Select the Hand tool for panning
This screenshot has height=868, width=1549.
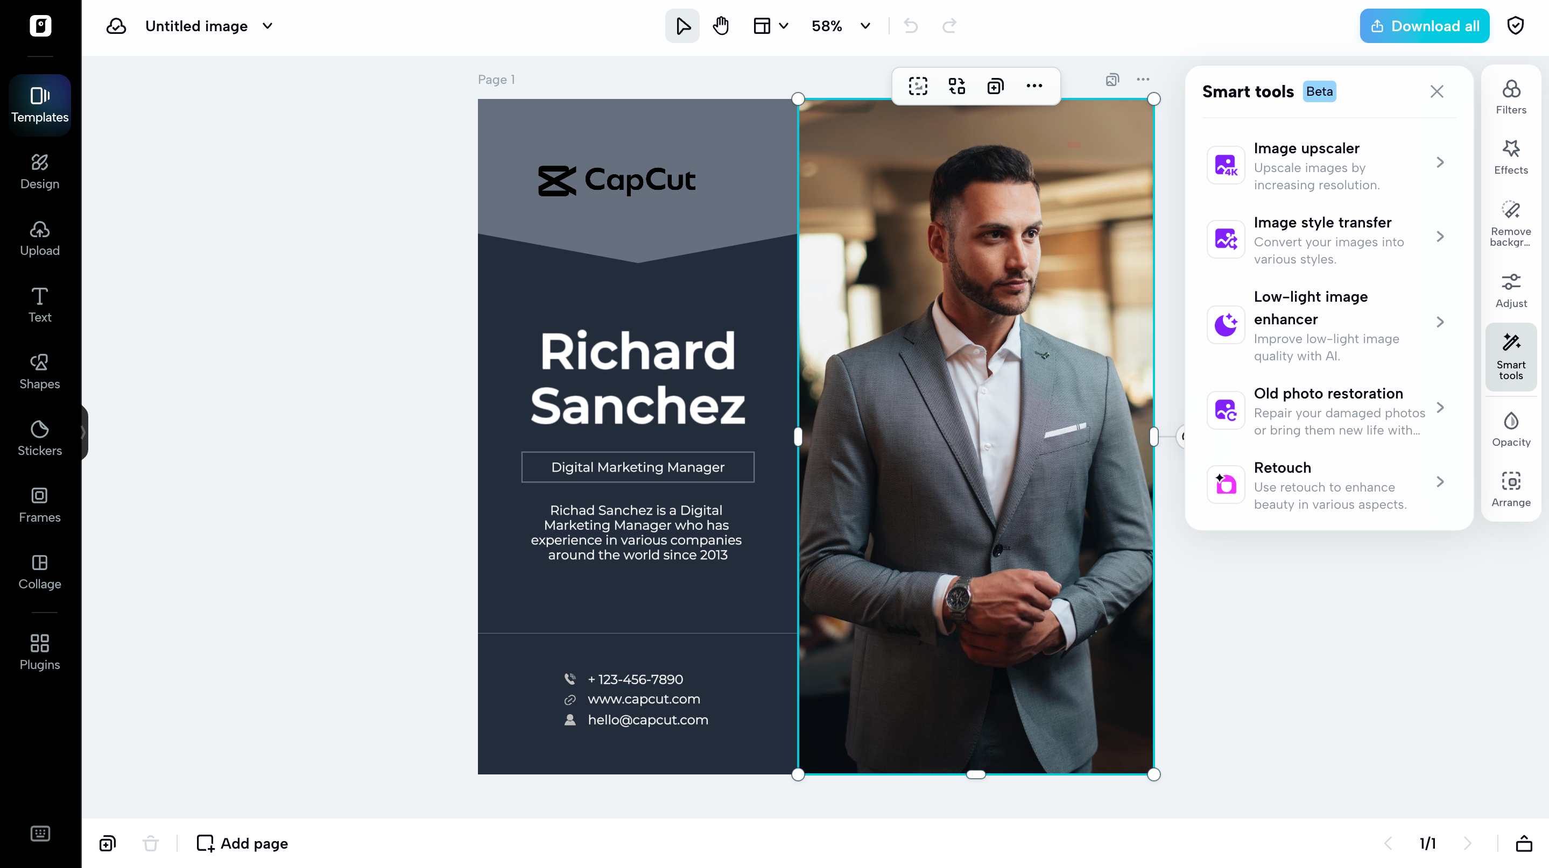point(720,26)
